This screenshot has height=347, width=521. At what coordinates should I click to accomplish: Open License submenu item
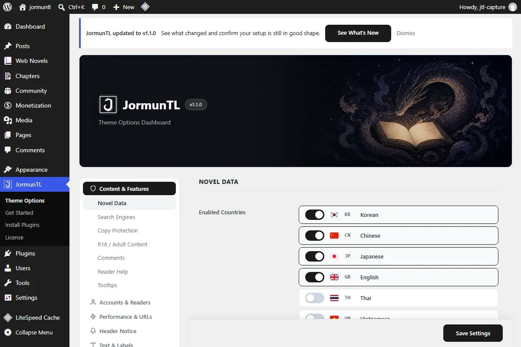pyautogui.click(x=14, y=237)
